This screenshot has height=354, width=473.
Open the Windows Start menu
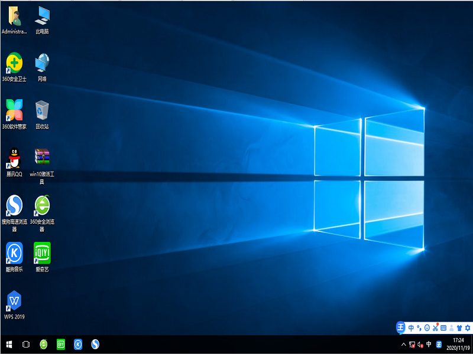tap(9, 344)
